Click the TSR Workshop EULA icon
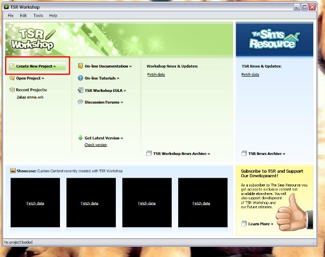325x257 pixels. point(80,90)
